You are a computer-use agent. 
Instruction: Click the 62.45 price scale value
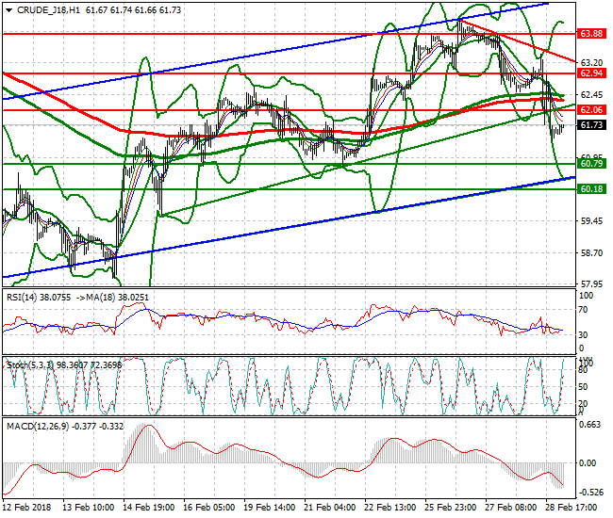click(x=591, y=95)
